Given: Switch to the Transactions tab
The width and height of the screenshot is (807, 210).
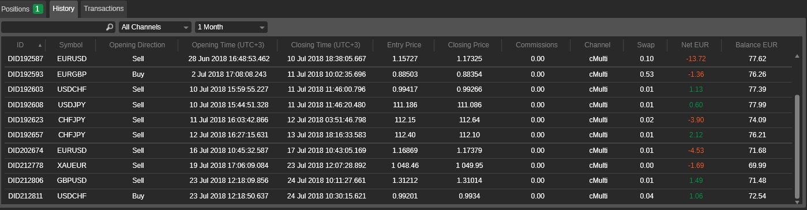Looking at the screenshot, I should (104, 9).
